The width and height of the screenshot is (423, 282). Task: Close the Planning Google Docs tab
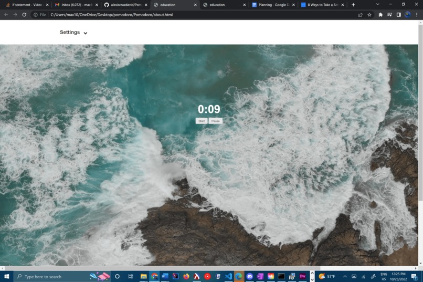293,5
